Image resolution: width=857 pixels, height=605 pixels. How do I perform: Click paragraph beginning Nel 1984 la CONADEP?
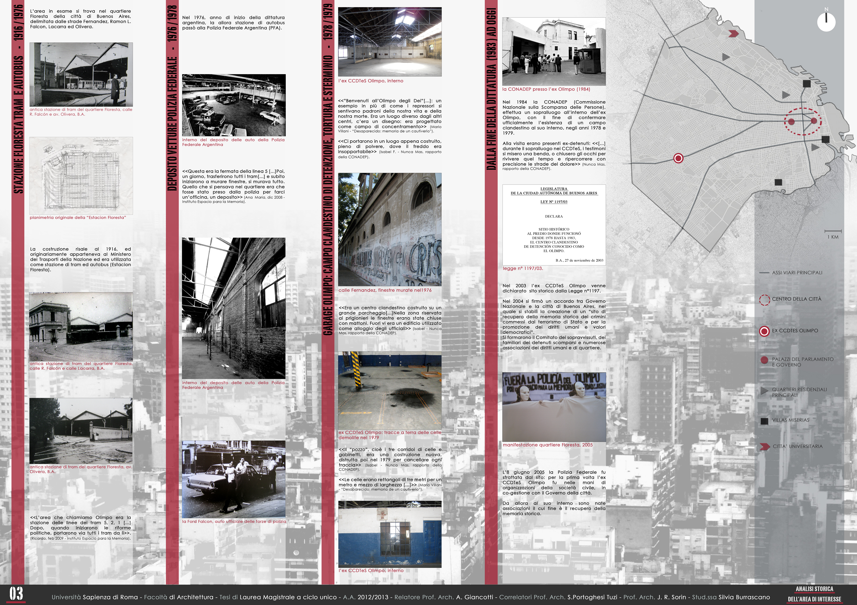(554, 118)
